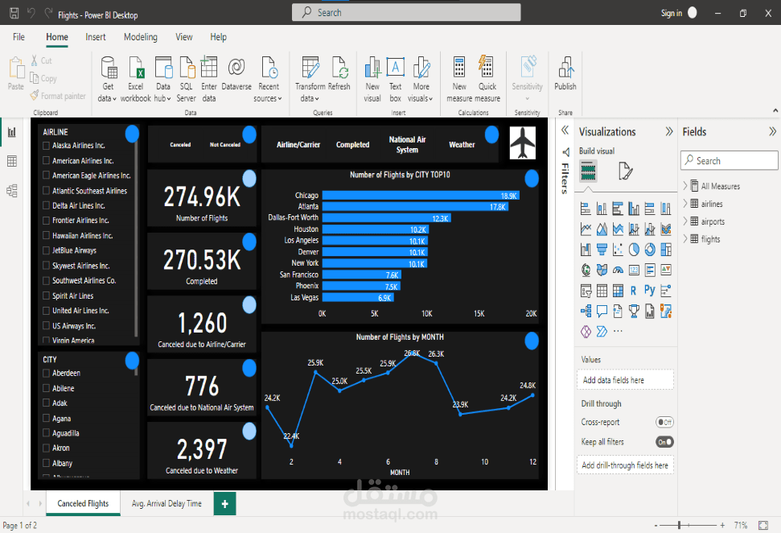The width and height of the screenshot is (781, 533).
Task: Publish the report
Action: pyautogui.click(x=565, y=74)
